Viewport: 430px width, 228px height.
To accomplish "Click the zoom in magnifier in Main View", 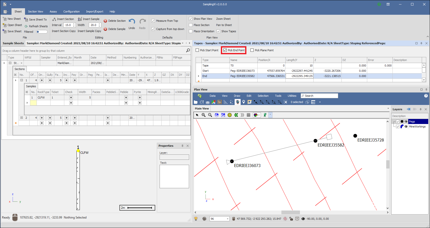I will click(x=204, y=115).
